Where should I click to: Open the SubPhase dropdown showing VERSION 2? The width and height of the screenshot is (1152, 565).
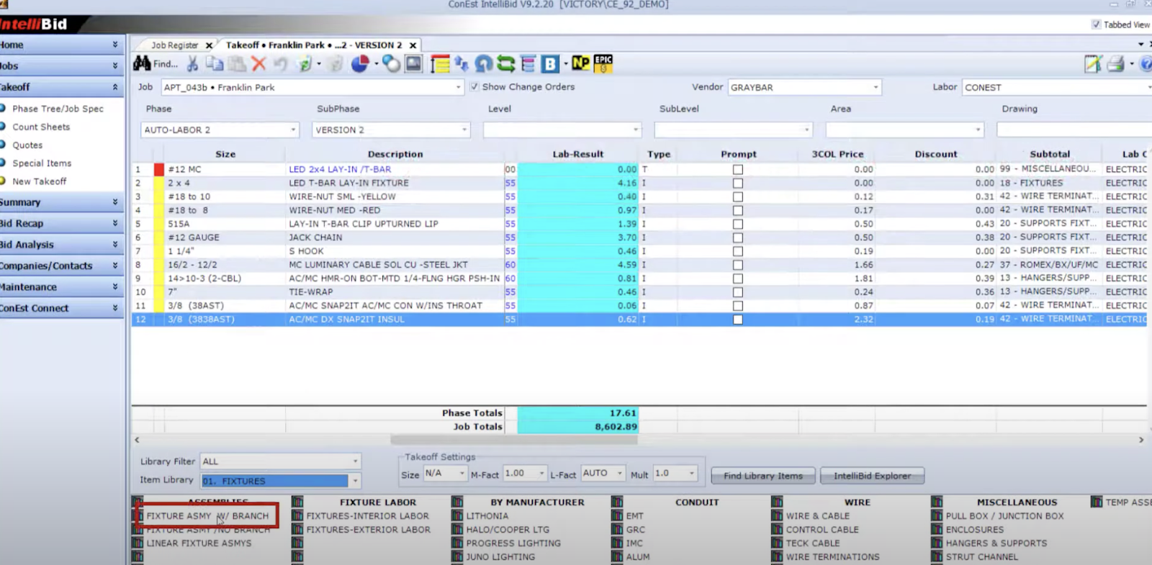point(464,130)
